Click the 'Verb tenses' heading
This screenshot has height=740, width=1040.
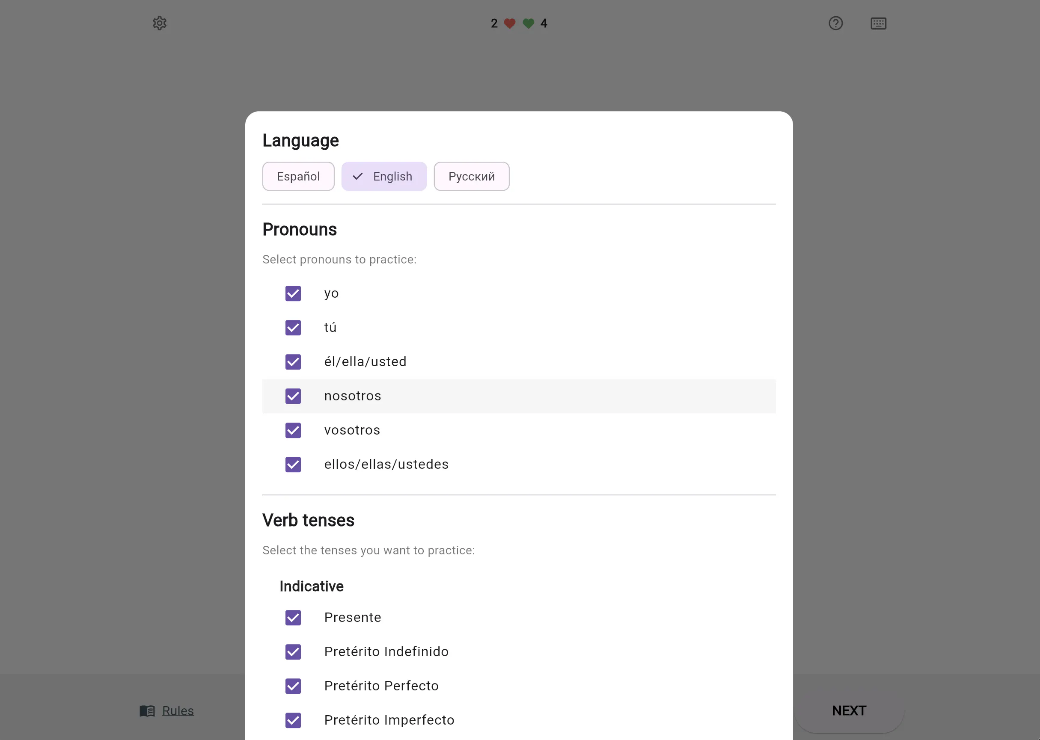pos(308,521)
